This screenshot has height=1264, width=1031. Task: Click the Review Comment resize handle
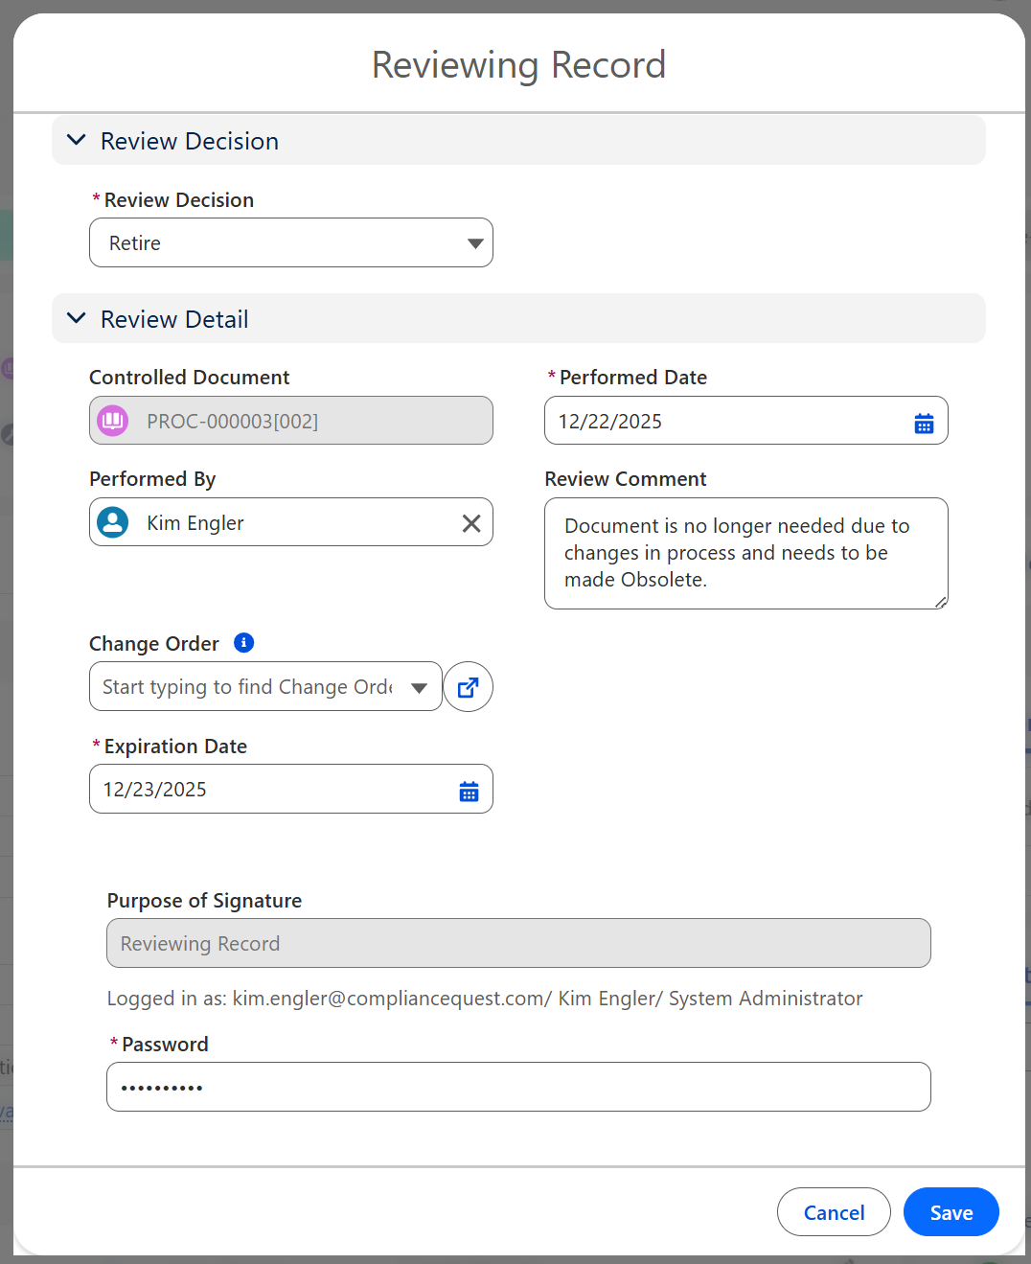tap(941, 602)
